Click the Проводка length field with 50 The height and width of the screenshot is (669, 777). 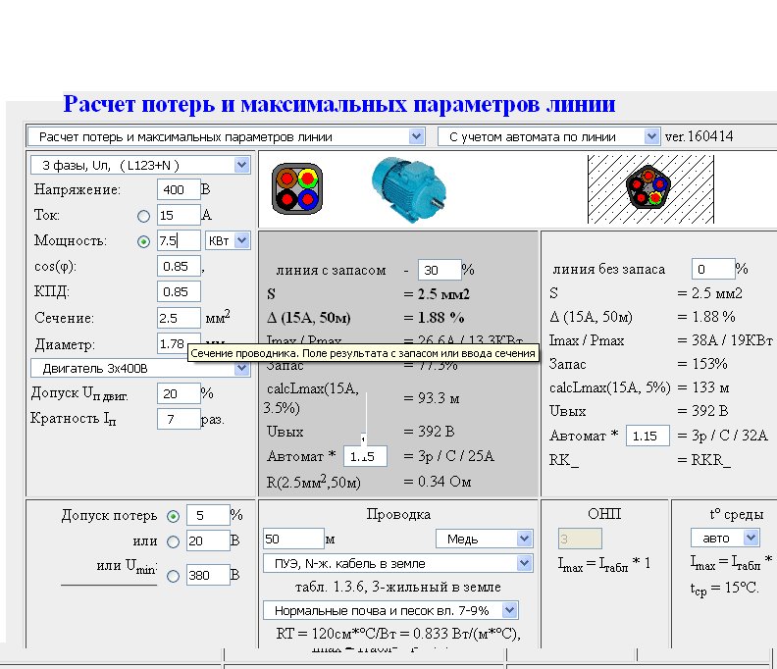[x=293, y=540]
